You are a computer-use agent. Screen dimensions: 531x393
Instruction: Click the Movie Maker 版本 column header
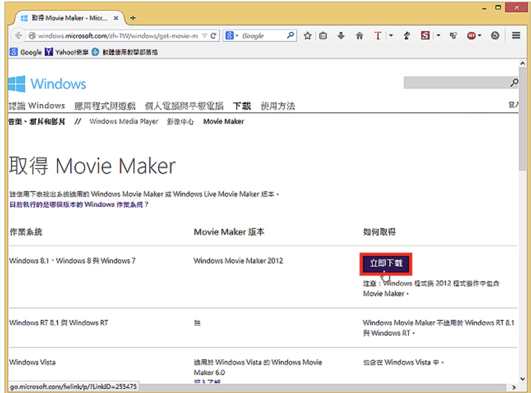click(229, 232)
